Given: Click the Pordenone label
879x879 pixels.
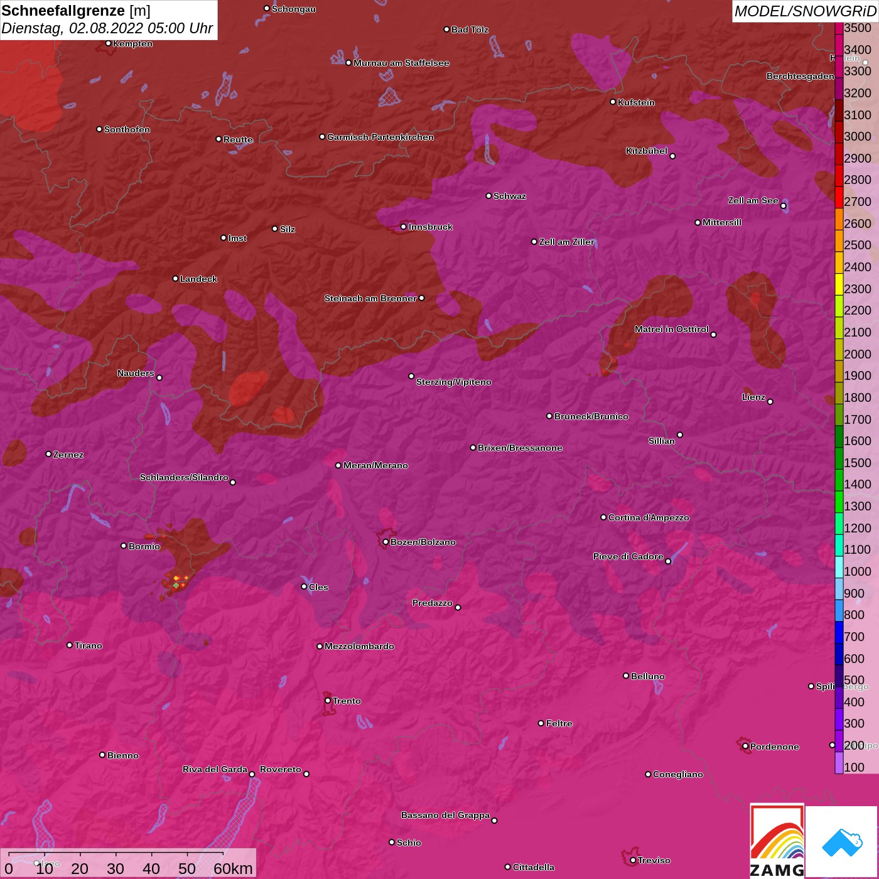Looking at the screenshot, I should pyautogui.click(x=775, y=747).
